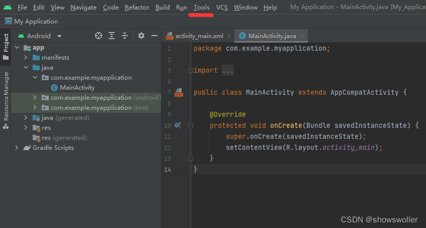Hide the Project panel with minus icon

pos(154,36)
